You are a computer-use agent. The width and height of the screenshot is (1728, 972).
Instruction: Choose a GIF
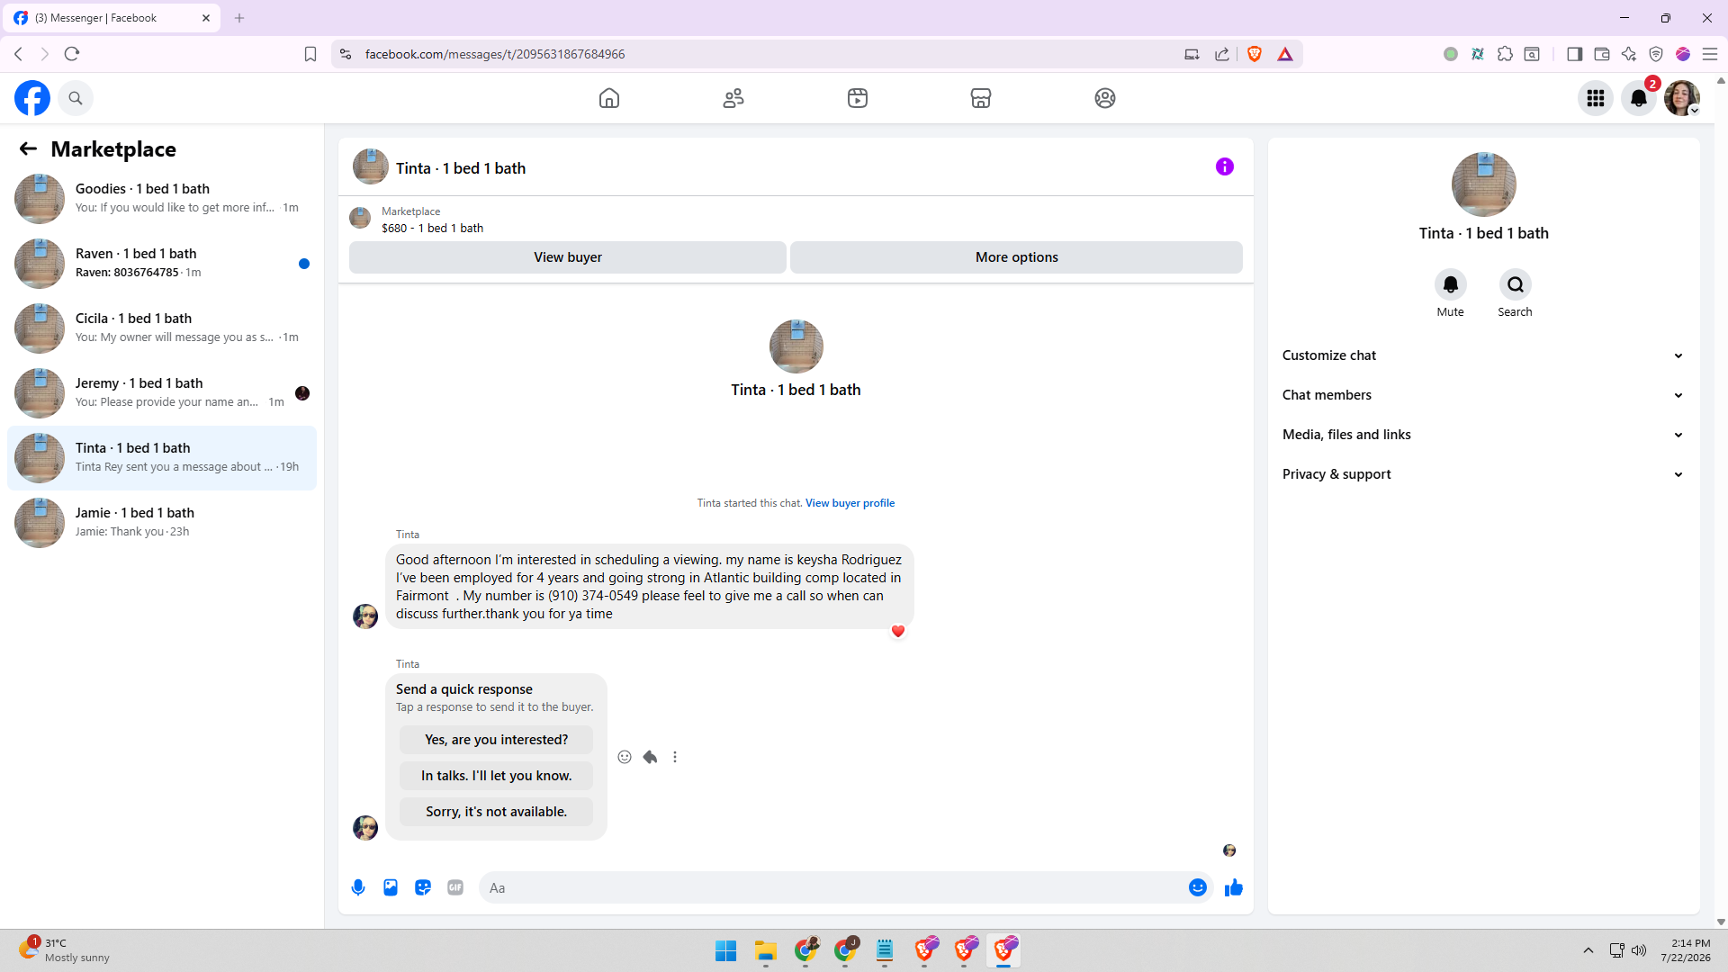(x=455, y=887)
